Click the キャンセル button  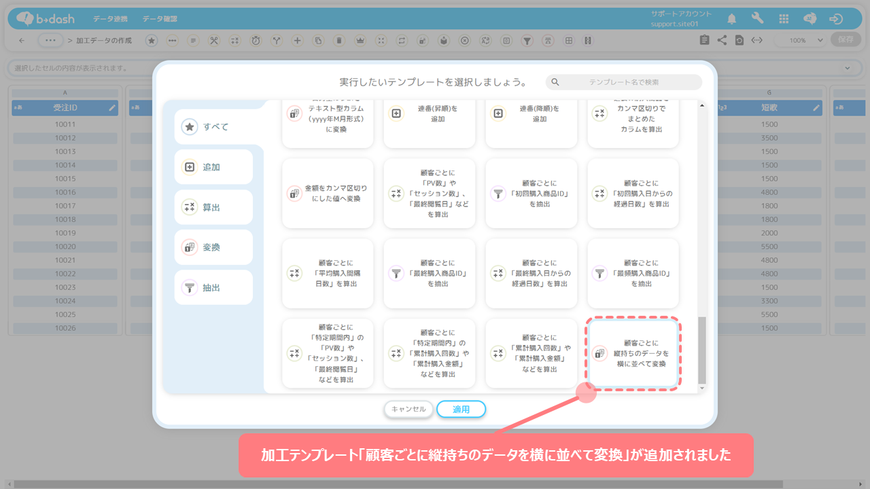click(408, 409)
